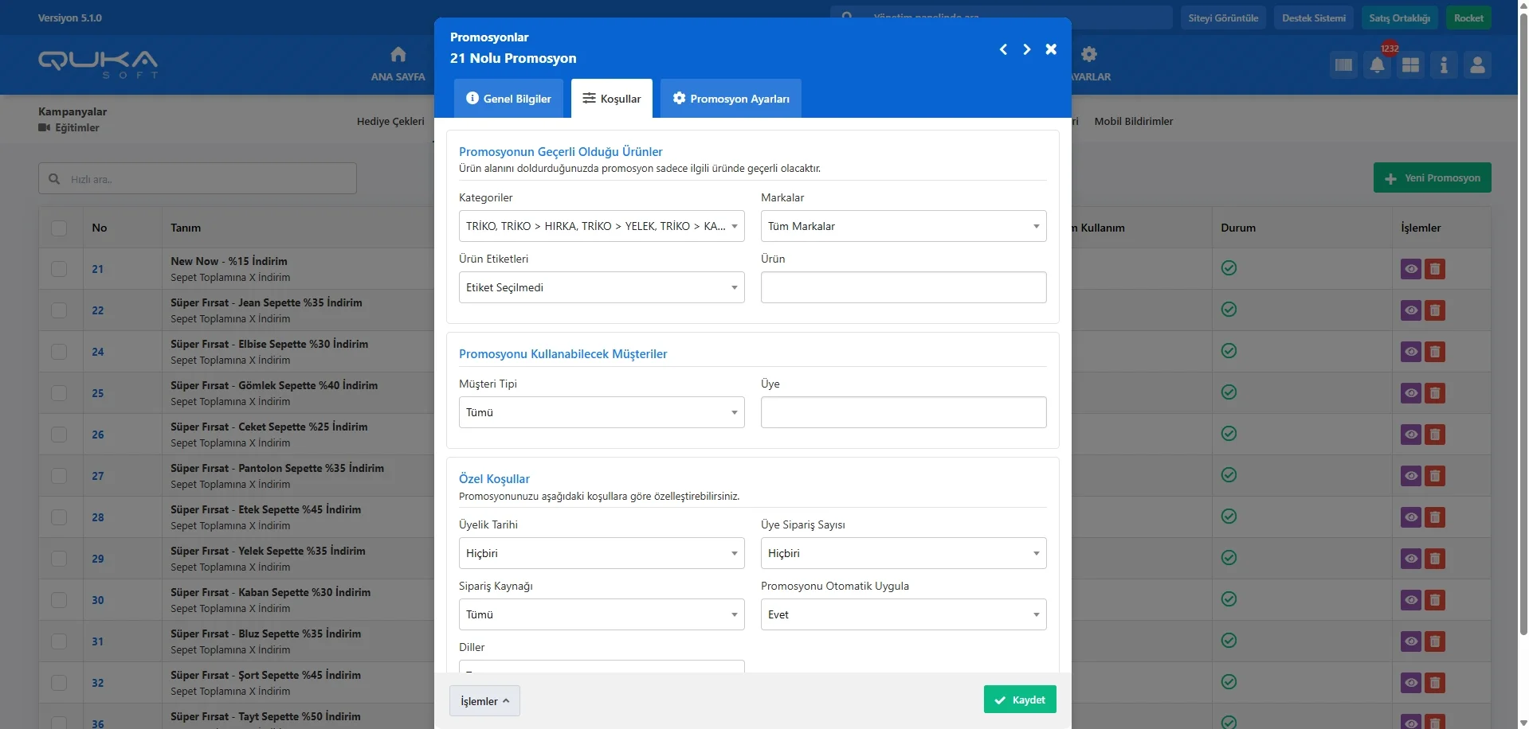Viewport: 1529px width, 729px height.
Task: Click the user profile icon
Action: point(1477,65)
